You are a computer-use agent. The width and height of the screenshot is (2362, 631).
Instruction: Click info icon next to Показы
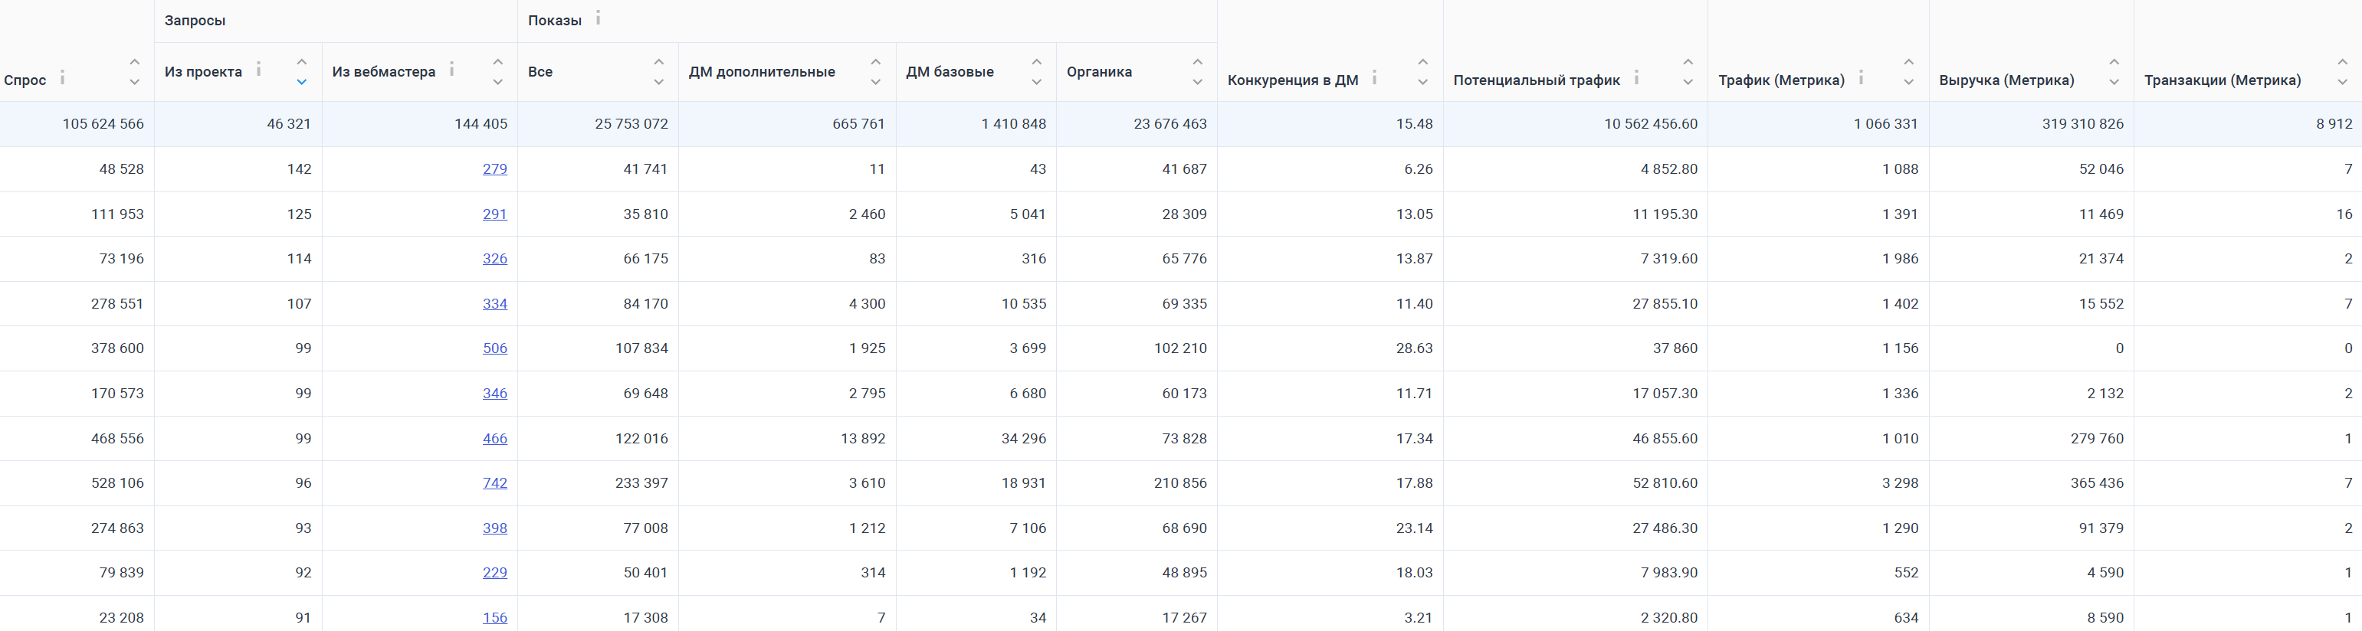pos(598,18)
